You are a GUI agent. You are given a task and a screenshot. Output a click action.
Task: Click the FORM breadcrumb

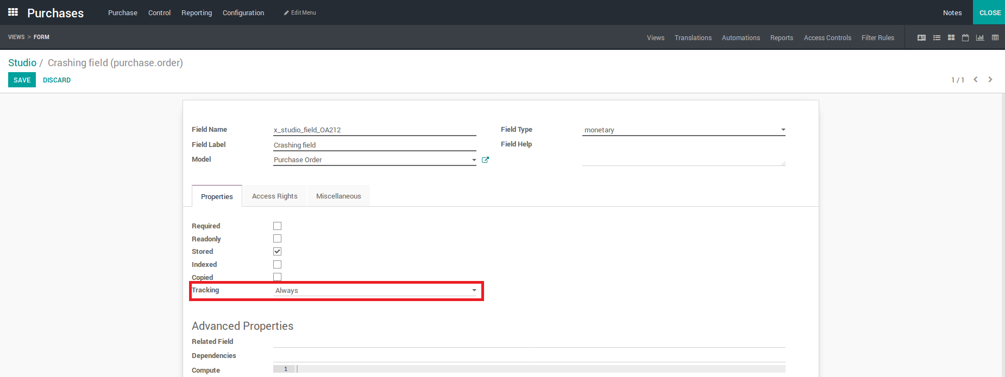click(41, 37)
